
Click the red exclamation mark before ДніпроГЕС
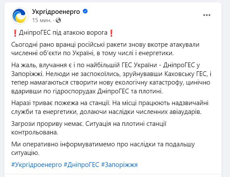tap(15, 33)
